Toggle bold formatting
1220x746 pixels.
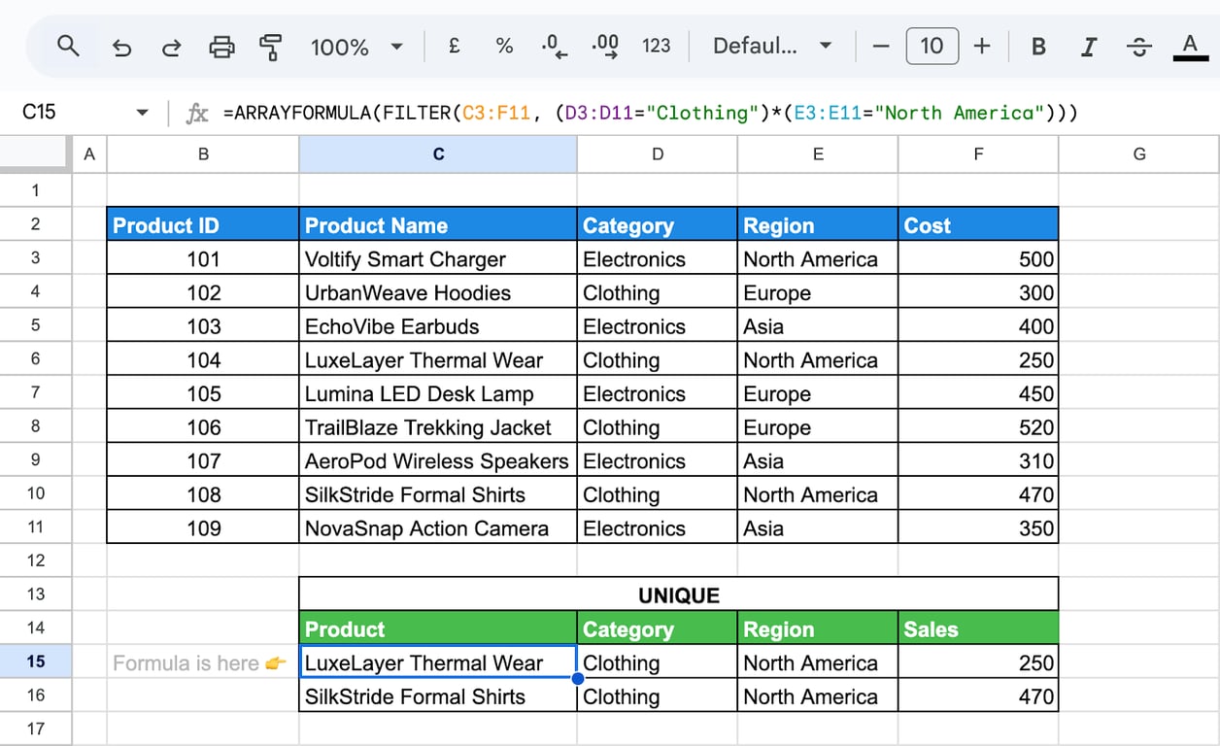coord(1038,46)
